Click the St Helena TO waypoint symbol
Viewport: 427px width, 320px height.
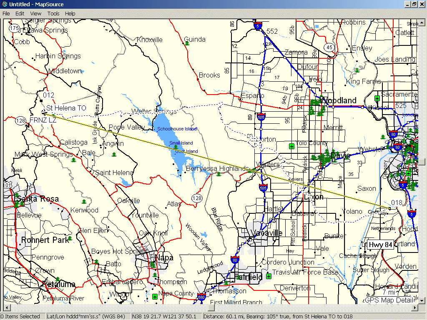click(45, 112)
